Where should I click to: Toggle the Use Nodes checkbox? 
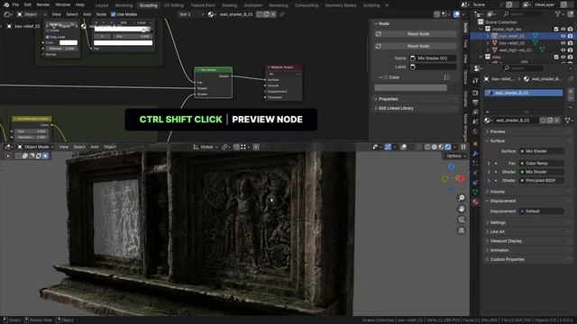tap(114, 14)
